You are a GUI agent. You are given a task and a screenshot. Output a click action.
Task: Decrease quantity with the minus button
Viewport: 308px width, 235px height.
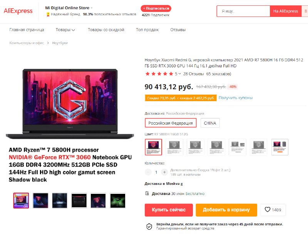click(148, 172)
